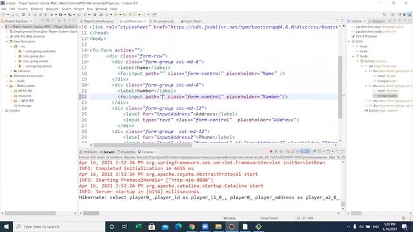Click the Windows Start button

(x=6, y=226)
